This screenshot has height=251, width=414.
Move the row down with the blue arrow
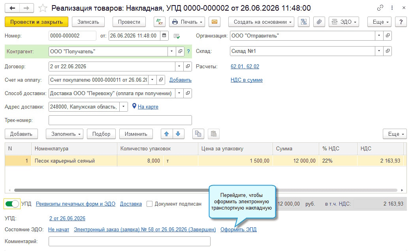pos(178,134)
